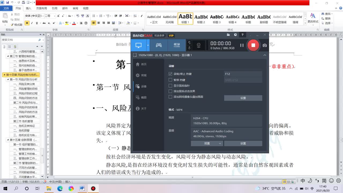This screenshot has width=343, height=193.
Task: Click Windows Start button
Action: coord(5,188)
